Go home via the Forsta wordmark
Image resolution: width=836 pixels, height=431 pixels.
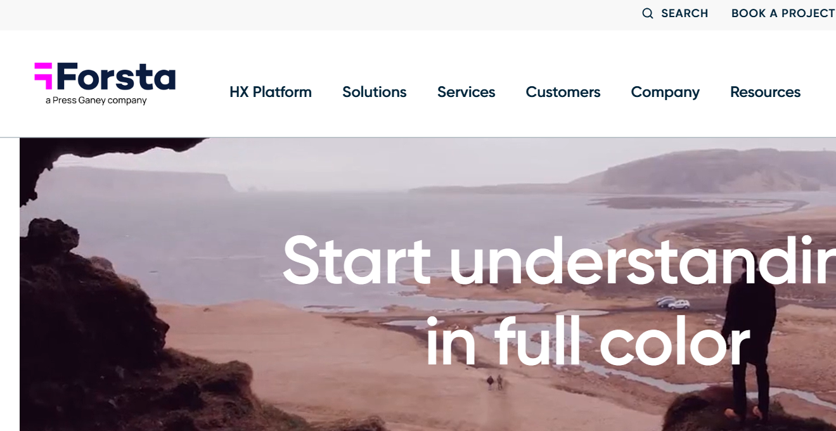[x=116, y=76]
